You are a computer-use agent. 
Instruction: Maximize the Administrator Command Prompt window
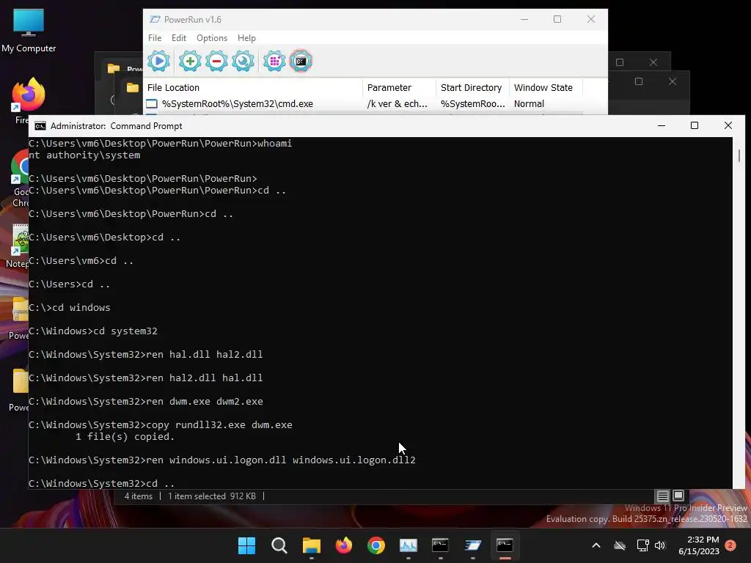click(x=695, y=125)
